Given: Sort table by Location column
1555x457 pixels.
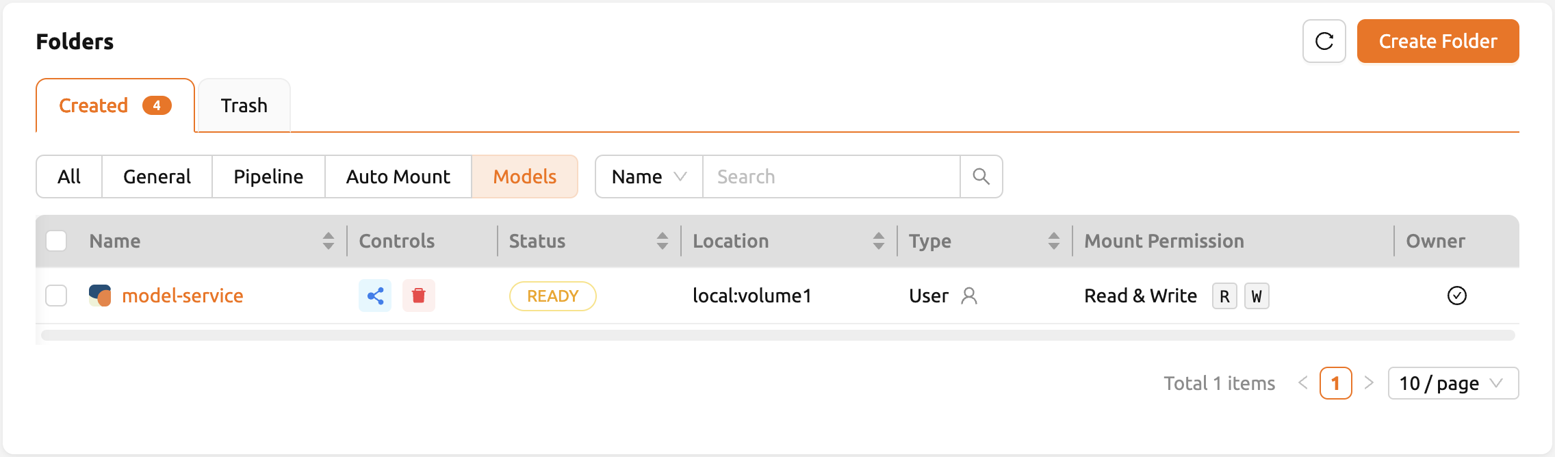Looking at the screenshot, I should point(879,241).
